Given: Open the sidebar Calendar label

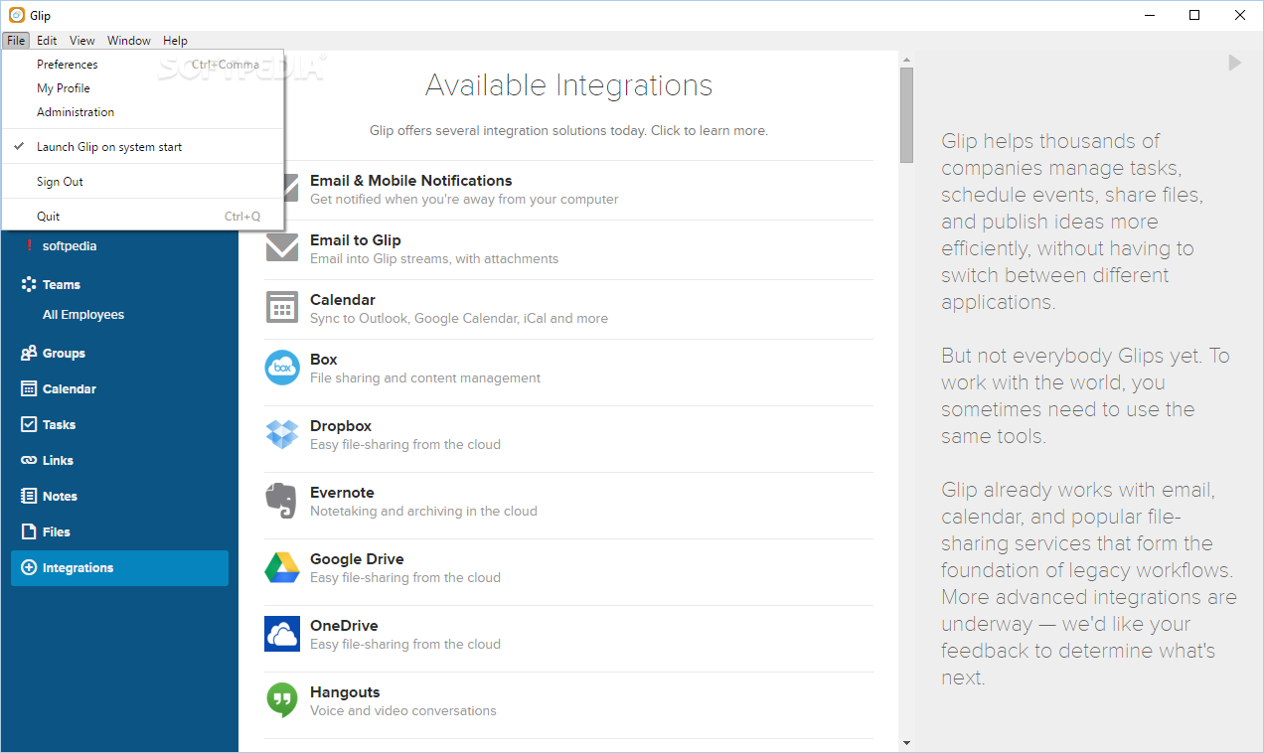Looking at the screenshot, I should coord(70,388).
